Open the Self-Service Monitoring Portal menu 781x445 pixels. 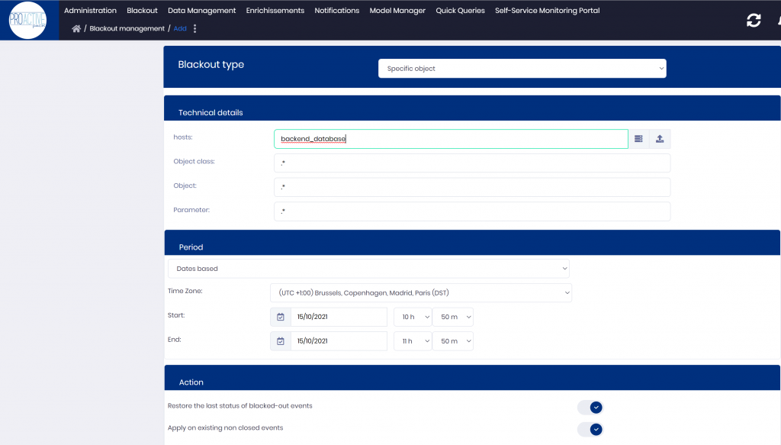click(548, 11)
